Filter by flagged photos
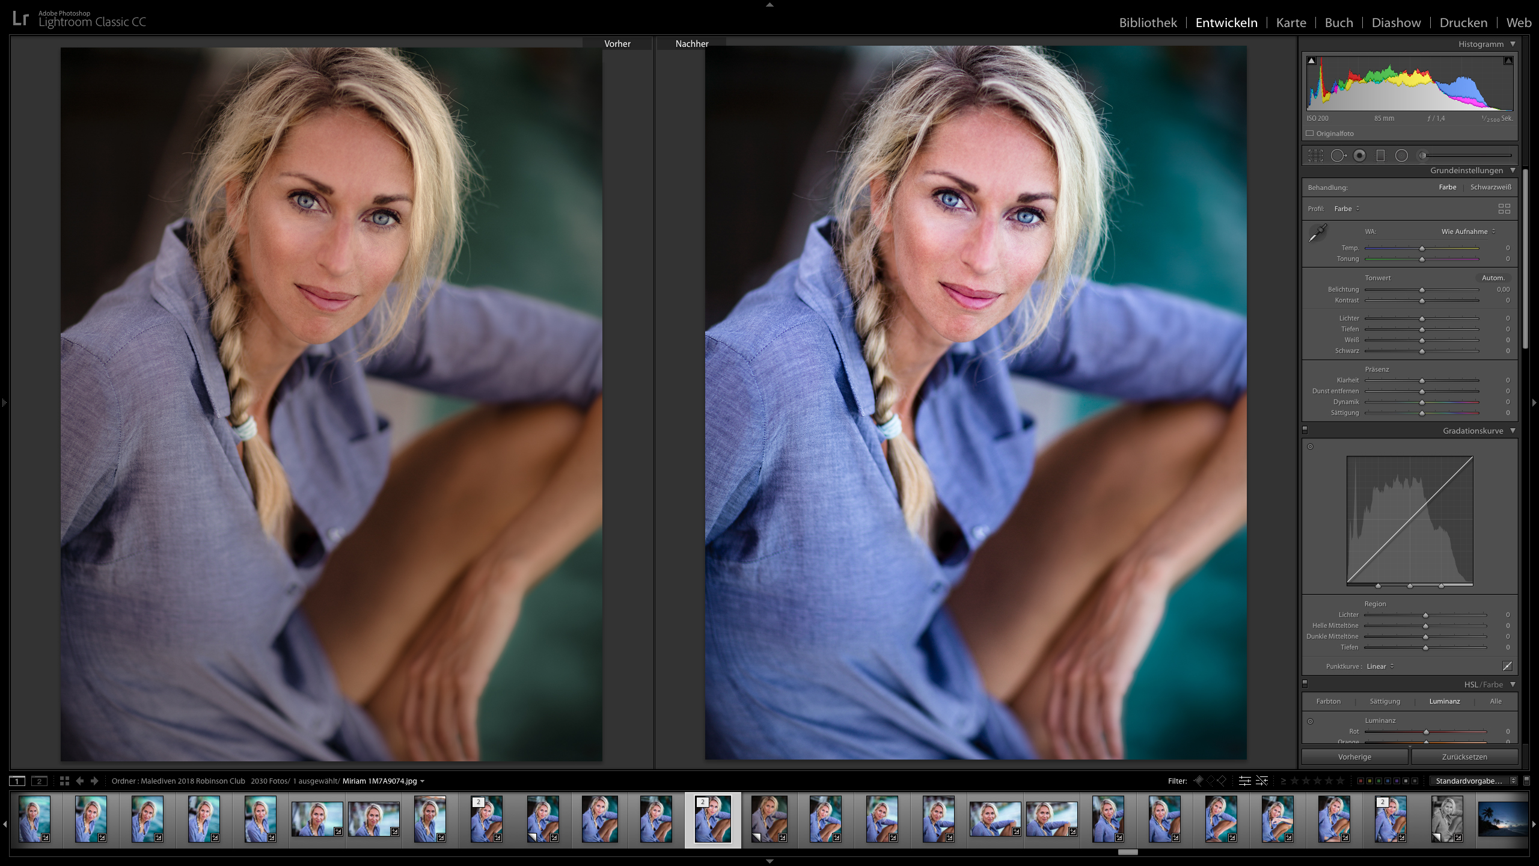Viewport: 1539px width, 866px height. [x=1198, y=781]
